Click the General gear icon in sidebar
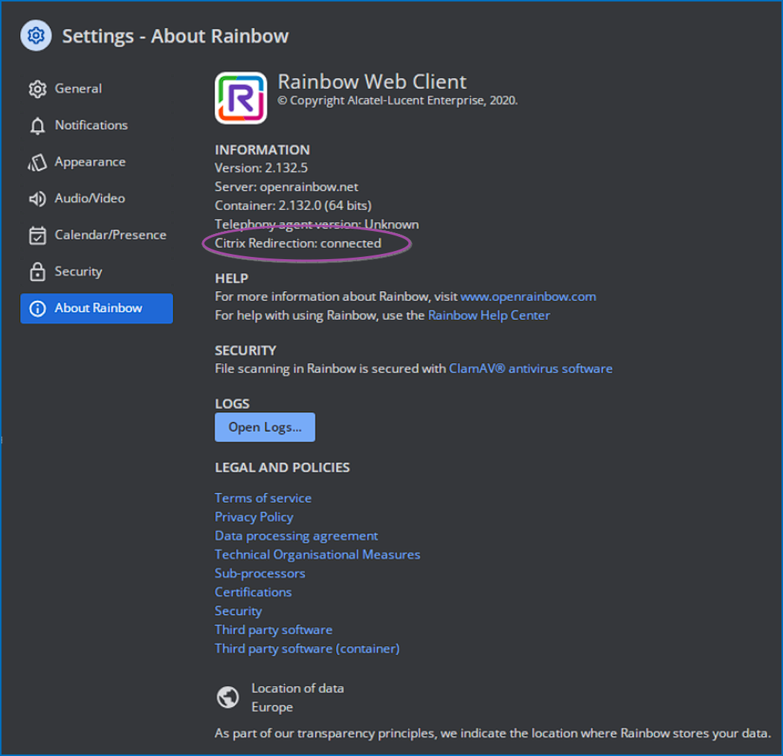The height and width of the screenshot is (756, 783). pyautogui.click(x=37, y=89)
